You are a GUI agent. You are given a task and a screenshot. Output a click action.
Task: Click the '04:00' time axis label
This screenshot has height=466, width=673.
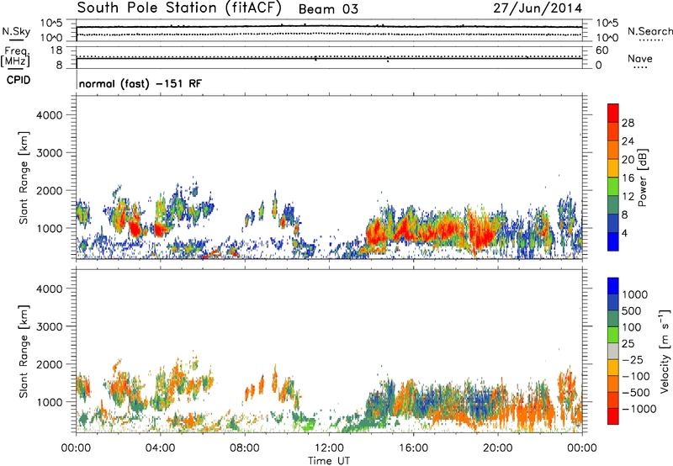point(160,448)
